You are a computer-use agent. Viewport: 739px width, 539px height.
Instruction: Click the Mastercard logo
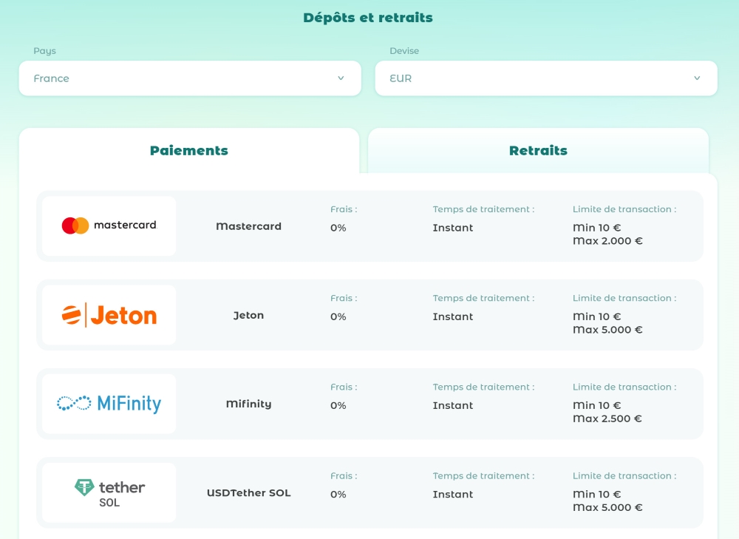point(109,226)
